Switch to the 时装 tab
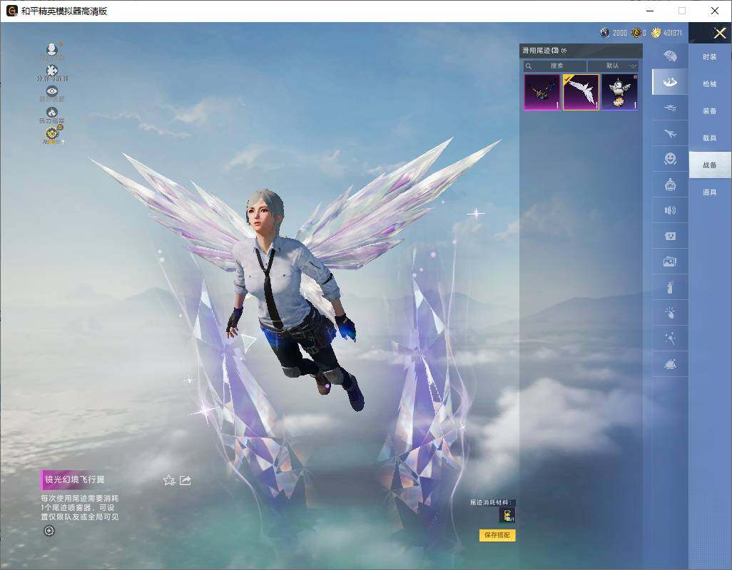 point(710,57)
